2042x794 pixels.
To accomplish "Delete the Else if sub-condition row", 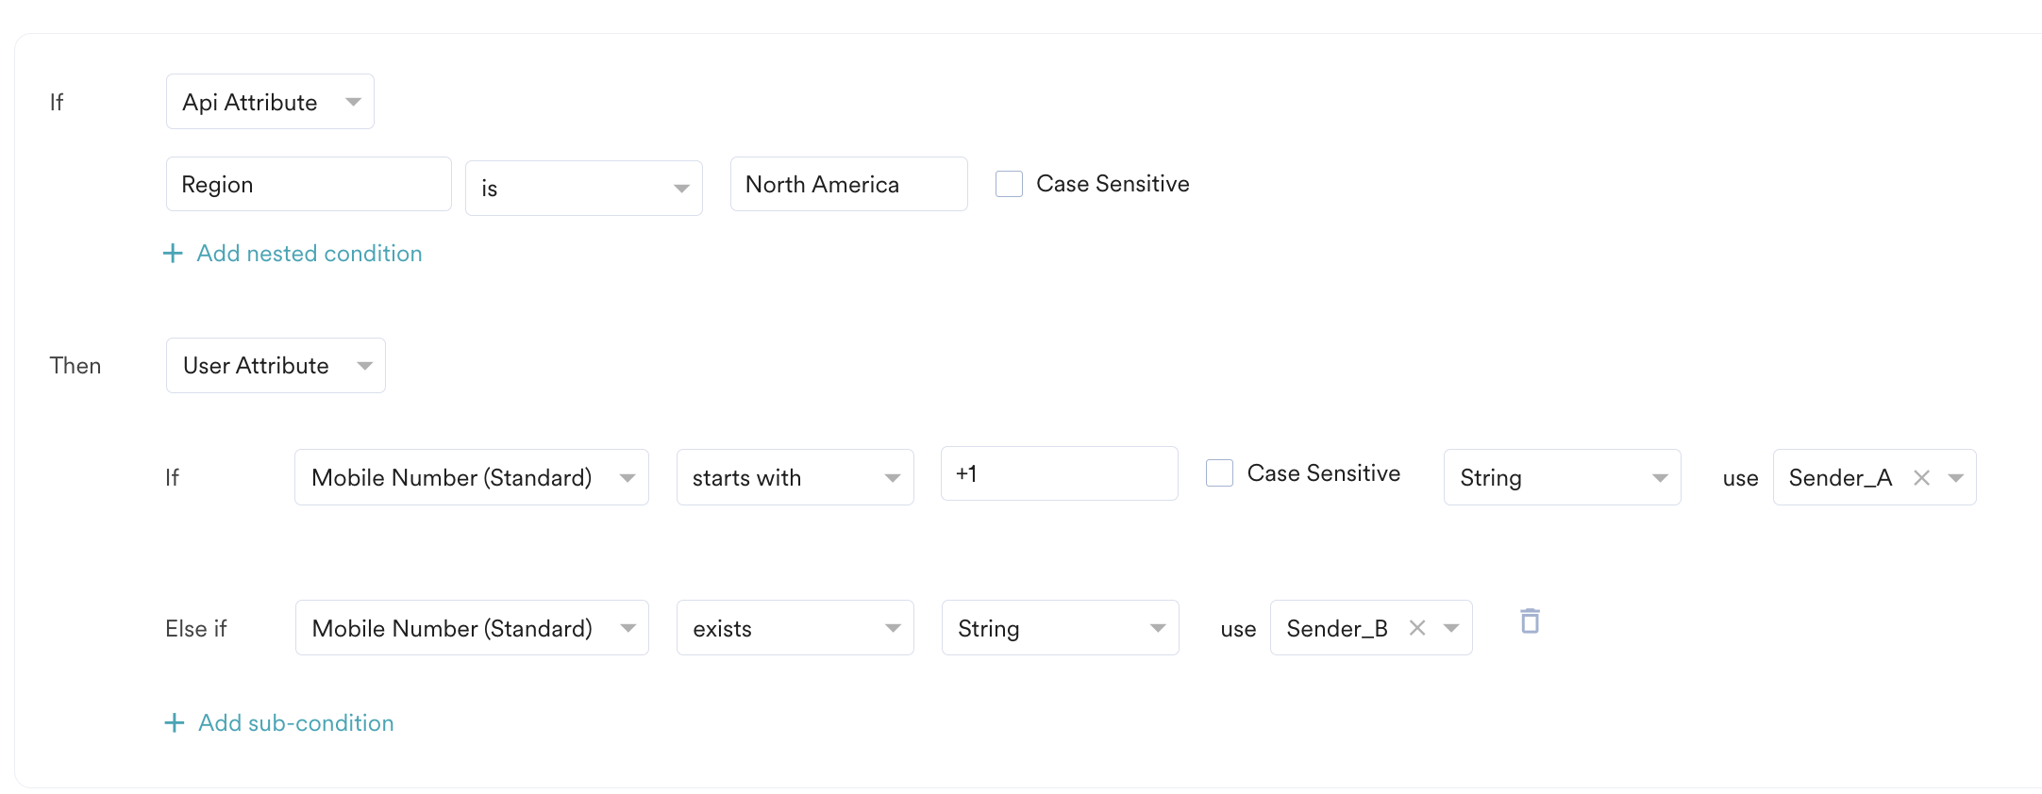I will pos(1530,621).
